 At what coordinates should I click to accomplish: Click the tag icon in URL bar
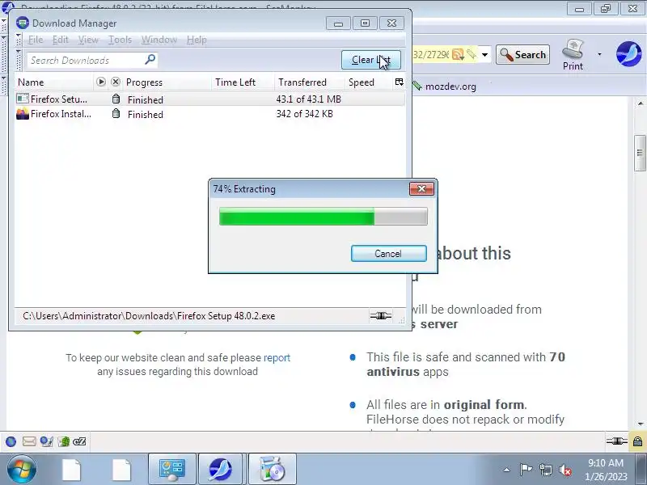(x=472, y=54)
